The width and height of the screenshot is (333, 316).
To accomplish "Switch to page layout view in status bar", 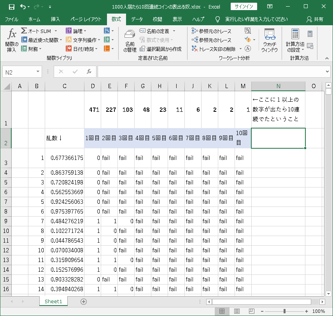I will 237,311.
